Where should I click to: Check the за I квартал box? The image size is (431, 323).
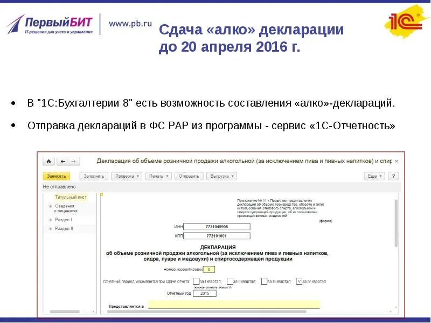point(196,281)
